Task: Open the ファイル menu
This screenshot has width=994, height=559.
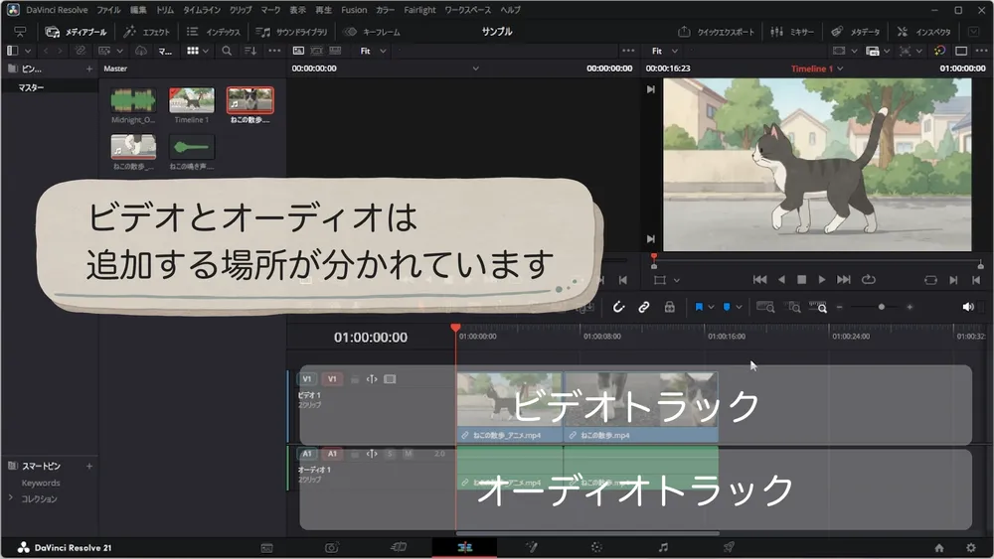Action: (x=108, y=10)
